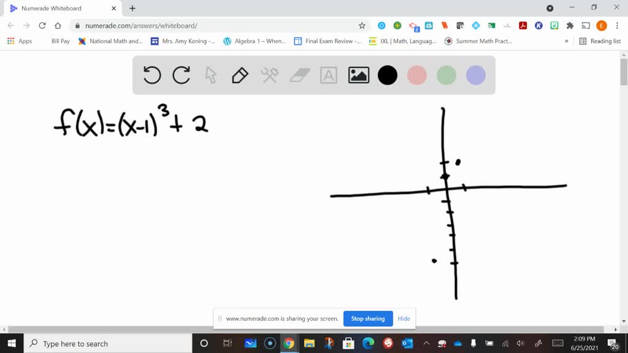Choose the eraser tool

(299, 75)
